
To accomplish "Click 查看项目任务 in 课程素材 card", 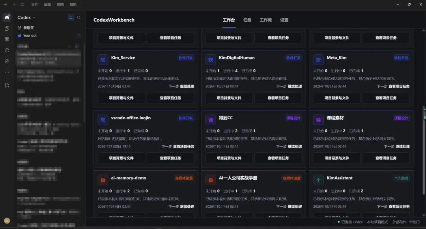I will pos(386,158).
